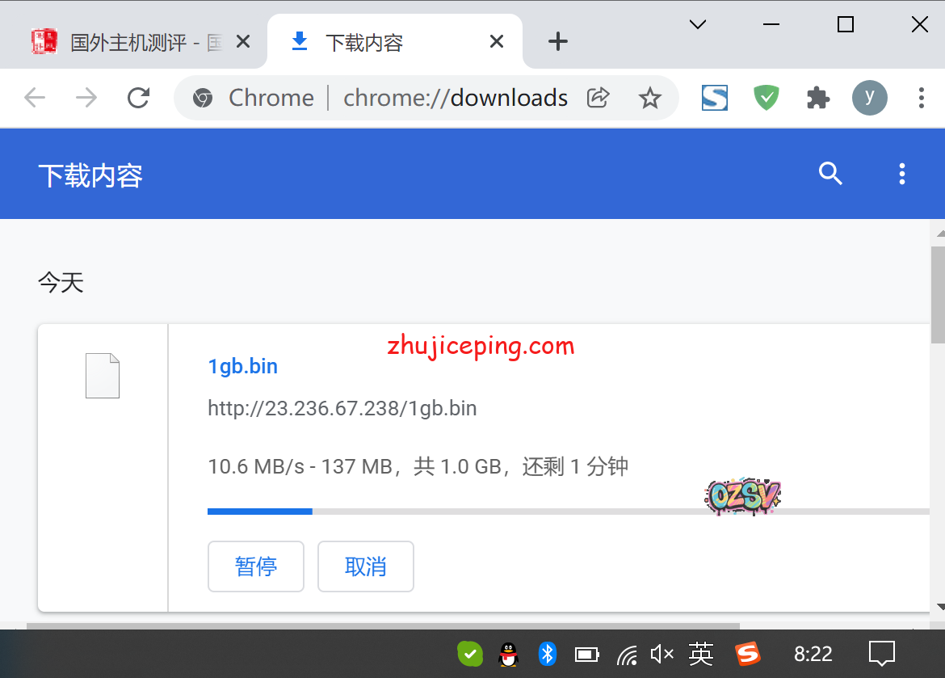945x678 pixels.
Task: Open the blue S extension icon
Action: pos(714,98)
